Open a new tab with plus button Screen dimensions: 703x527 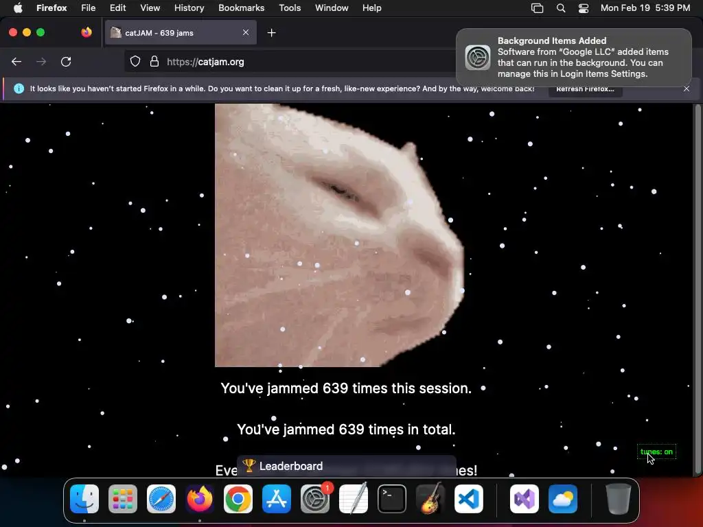click(x=271, y=33)
